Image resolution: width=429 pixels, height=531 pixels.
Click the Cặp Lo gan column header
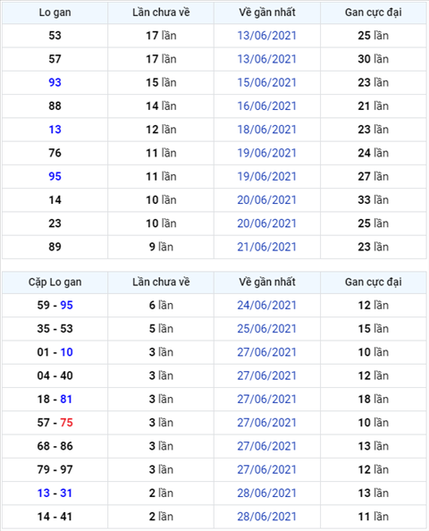55,282
